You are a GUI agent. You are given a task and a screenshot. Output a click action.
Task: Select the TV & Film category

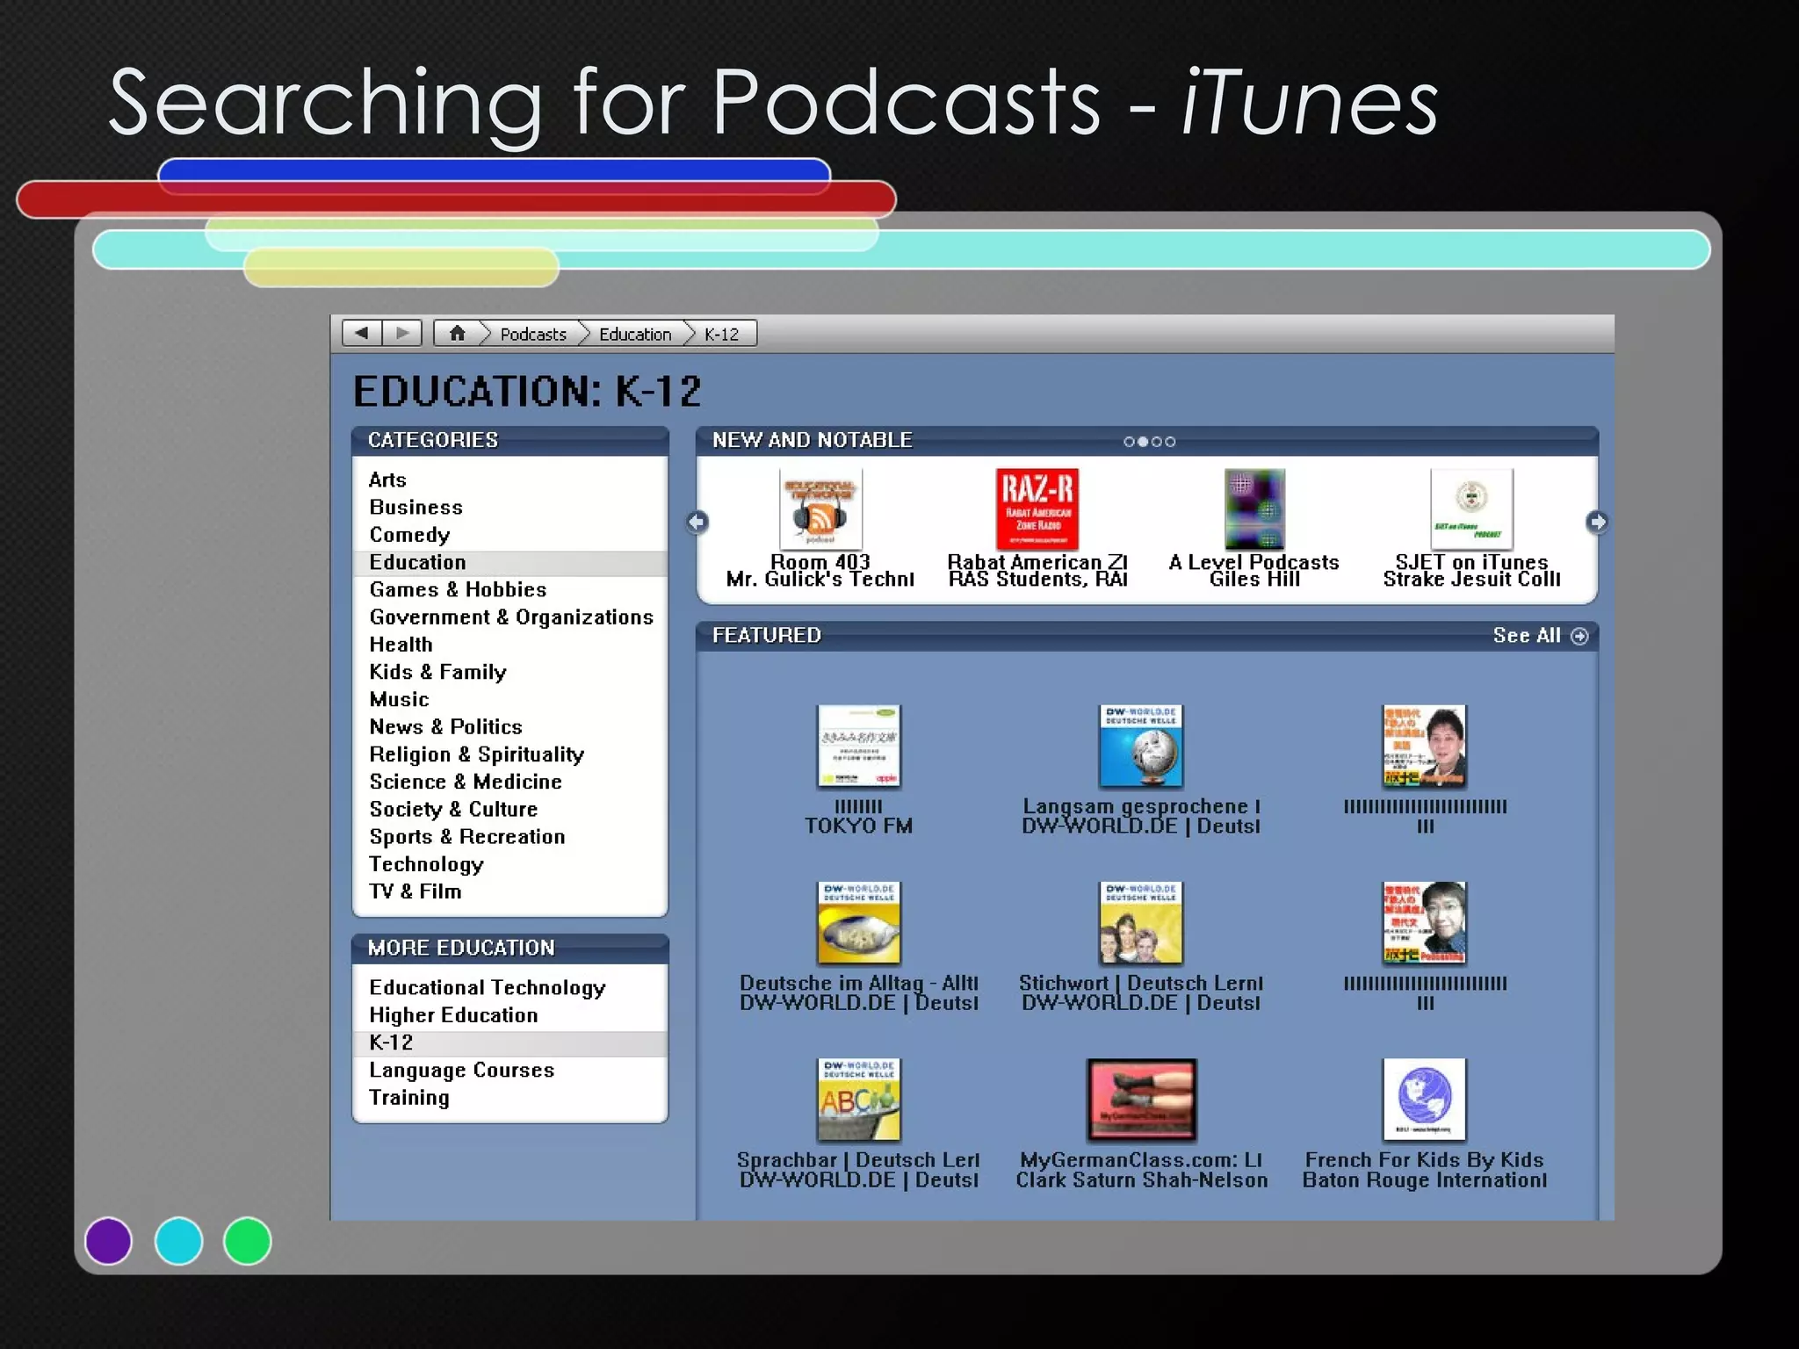coord(510,891)
